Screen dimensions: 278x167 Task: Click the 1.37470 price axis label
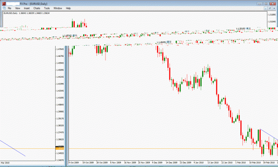(x=60, y=132)
